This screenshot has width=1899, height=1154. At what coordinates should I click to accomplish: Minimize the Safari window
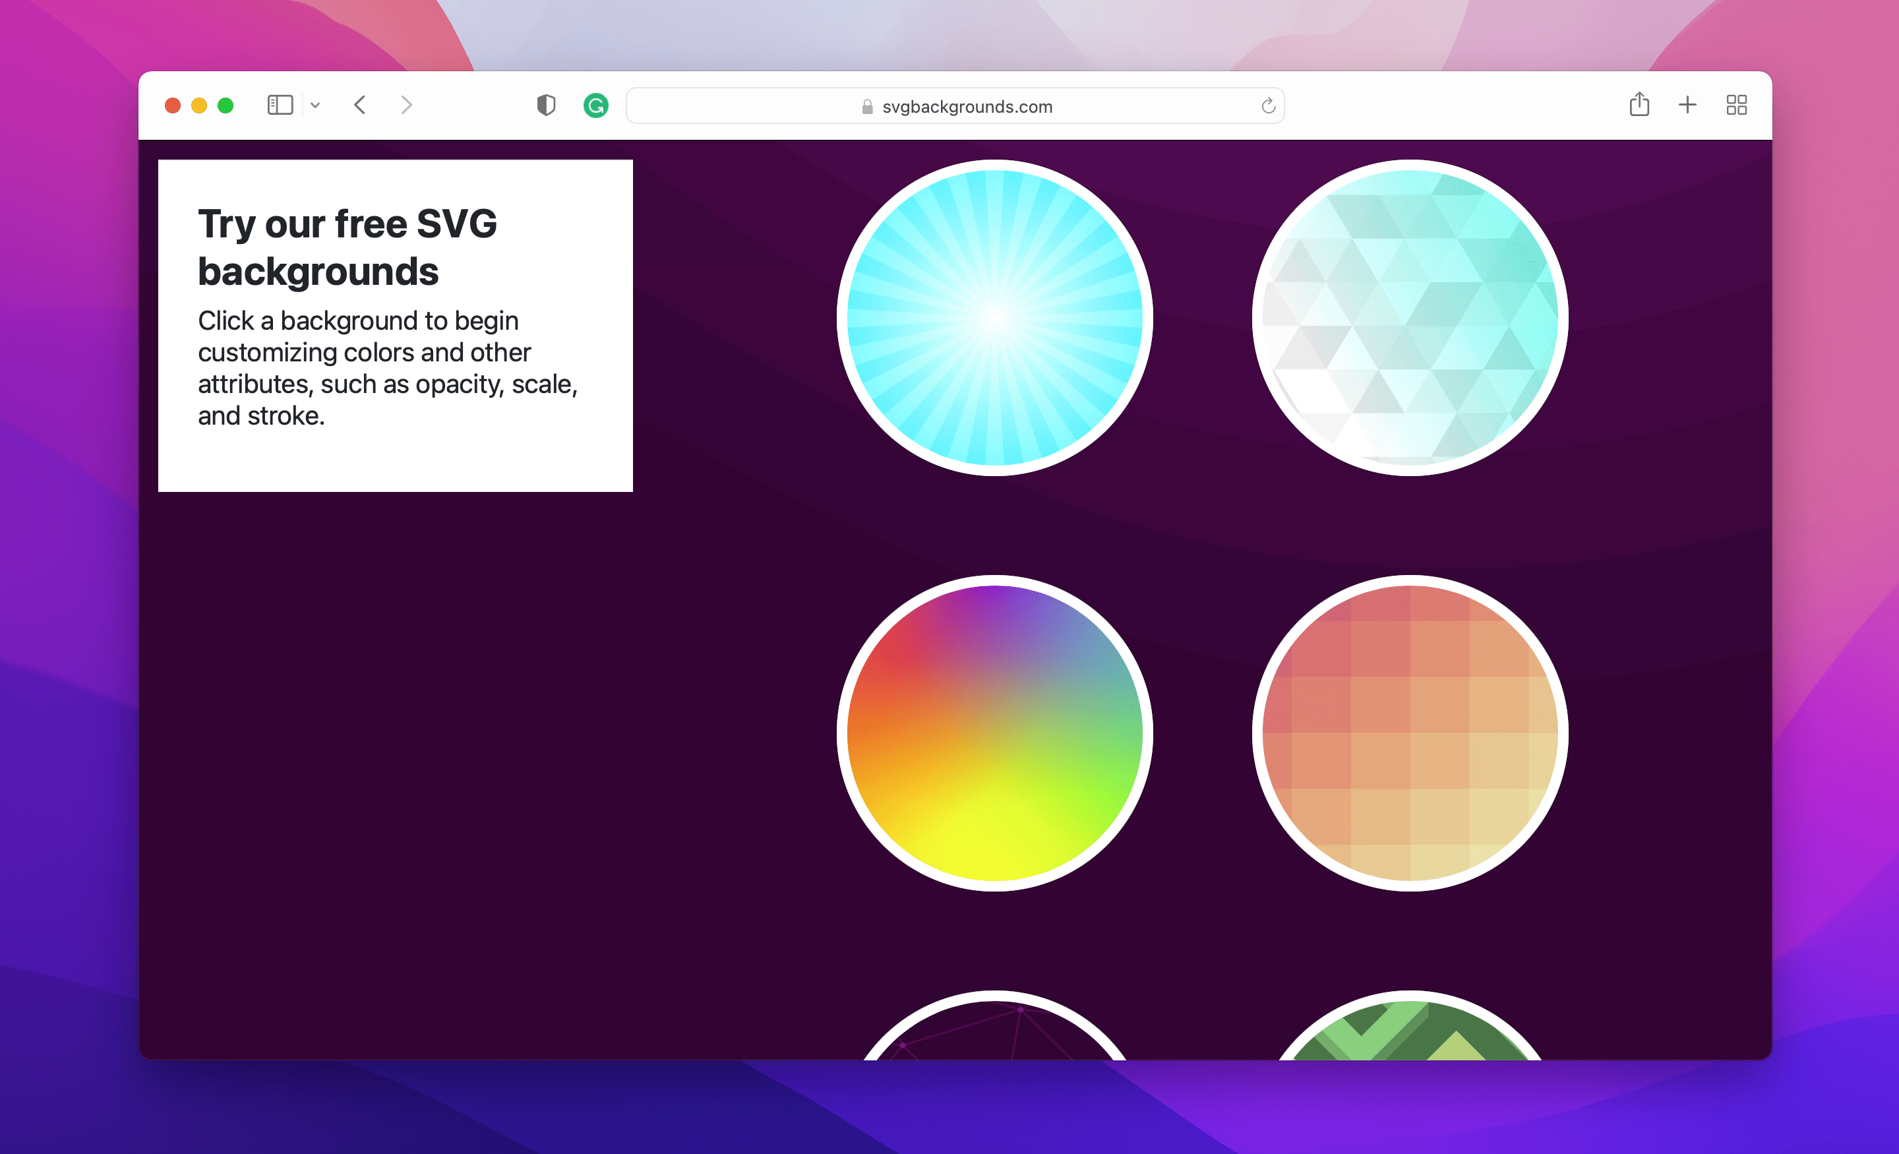point(199,106)
